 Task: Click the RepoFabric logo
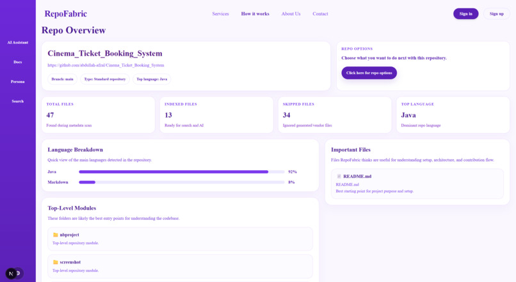[65, 14]
